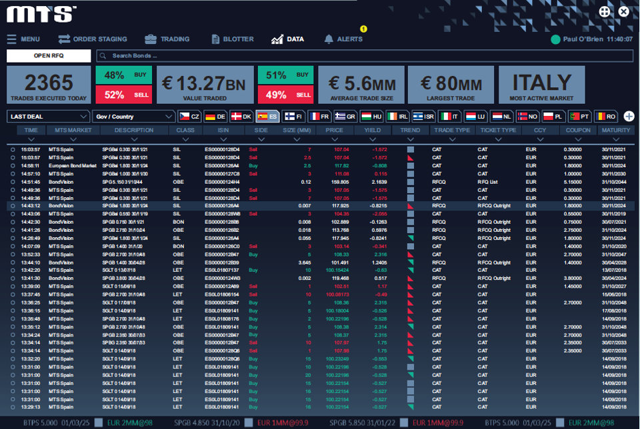The width and height of the screenshot is (640, 429).
Task: Filter by Italy IT flag
Action: pos(449,116)
